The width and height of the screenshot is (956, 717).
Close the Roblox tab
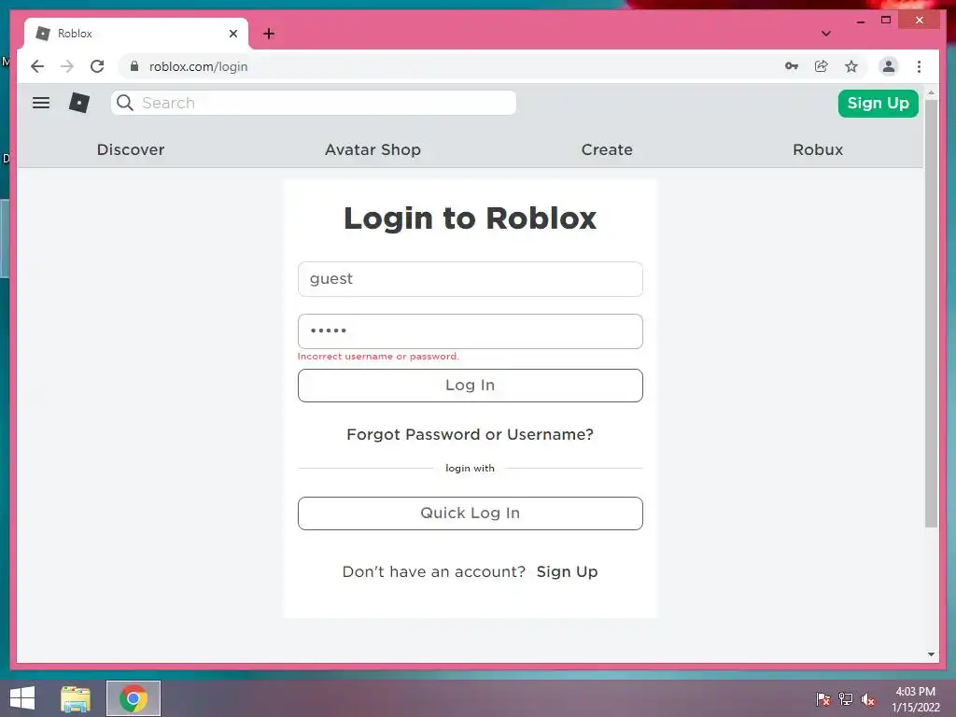[x=232, y=34]
